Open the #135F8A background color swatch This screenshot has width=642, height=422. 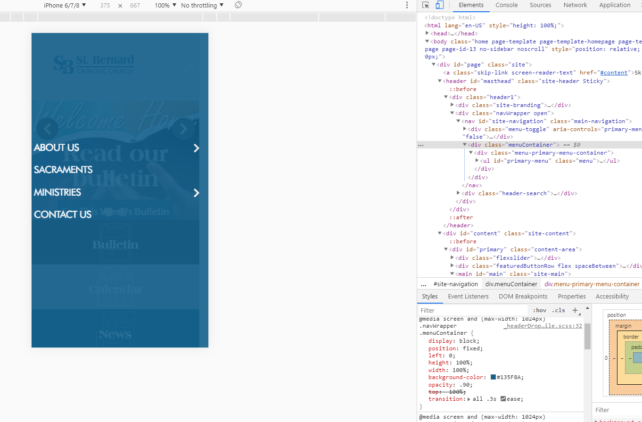[x=493, y=377]
